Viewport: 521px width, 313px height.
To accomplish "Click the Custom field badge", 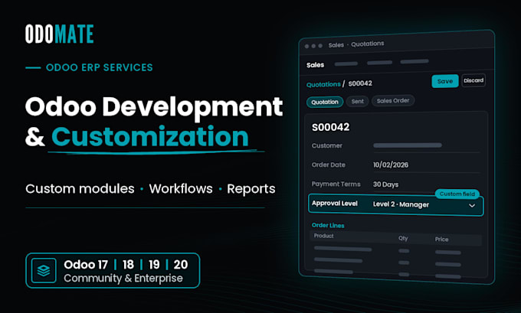I will point(457,194).
